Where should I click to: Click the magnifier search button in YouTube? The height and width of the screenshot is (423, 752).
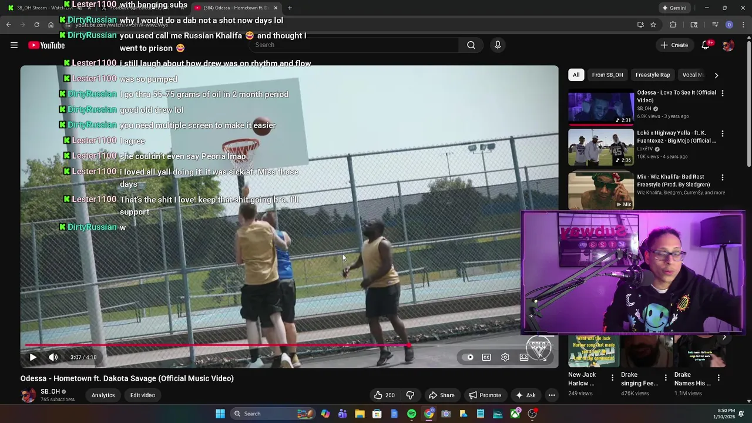point(471,45)
